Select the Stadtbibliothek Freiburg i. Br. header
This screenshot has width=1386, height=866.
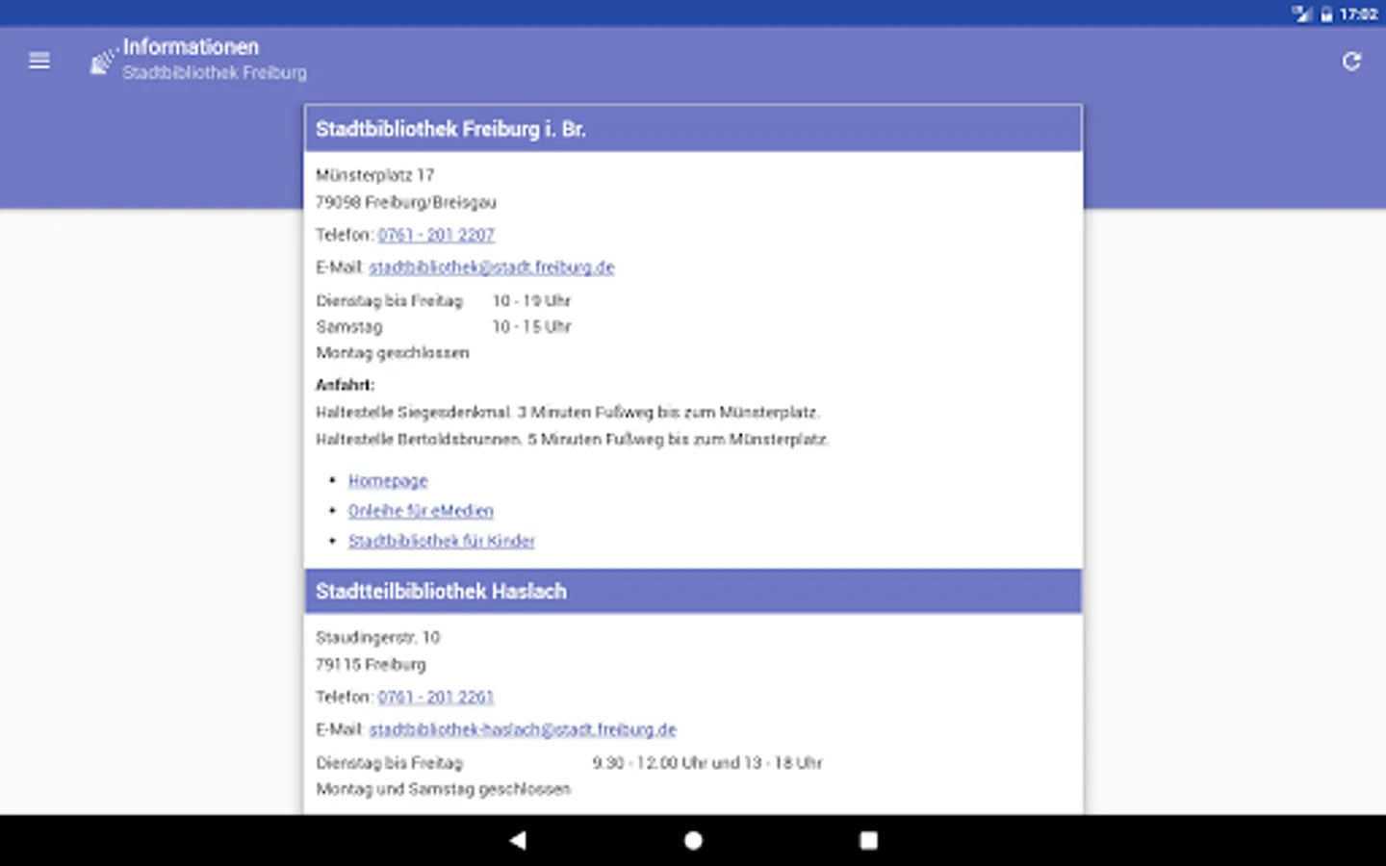pyautogui.click(x=693, y=129)
